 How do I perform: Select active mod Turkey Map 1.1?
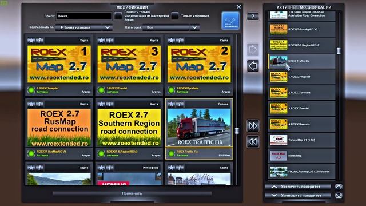coord(301,140)
